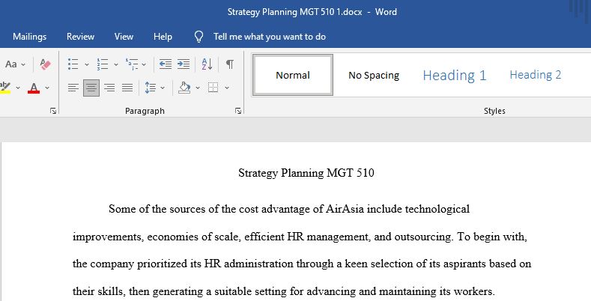Screen dimensions: 591x301
Task: Click the word 'outsourcing' in the paragraph
Action: click(x=423, y=237)
